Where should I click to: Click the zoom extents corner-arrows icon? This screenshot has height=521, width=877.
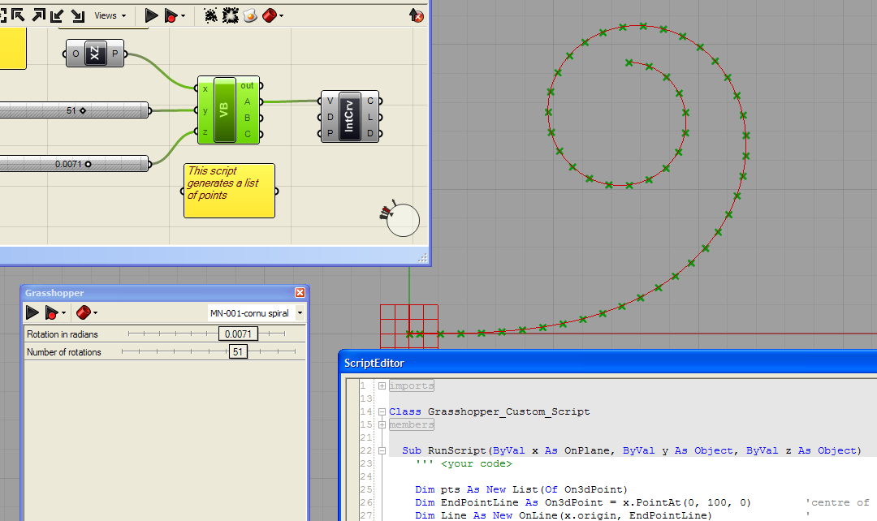[x=6, y=14]
